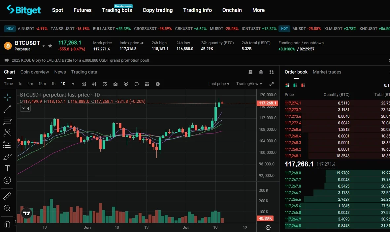The height and width of the screenshot is (232, 390).
Task: Open the emoji sticker tool
Action: point(7,180)
